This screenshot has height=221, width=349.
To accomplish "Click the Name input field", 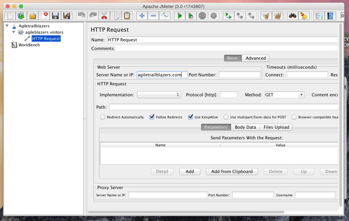I will coord(222,40).
